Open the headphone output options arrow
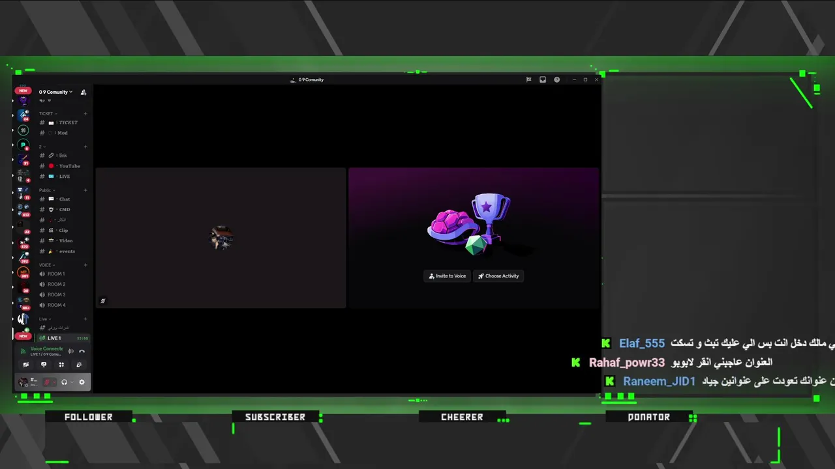This screenshot has width=835, height=469. pos(72,382)
